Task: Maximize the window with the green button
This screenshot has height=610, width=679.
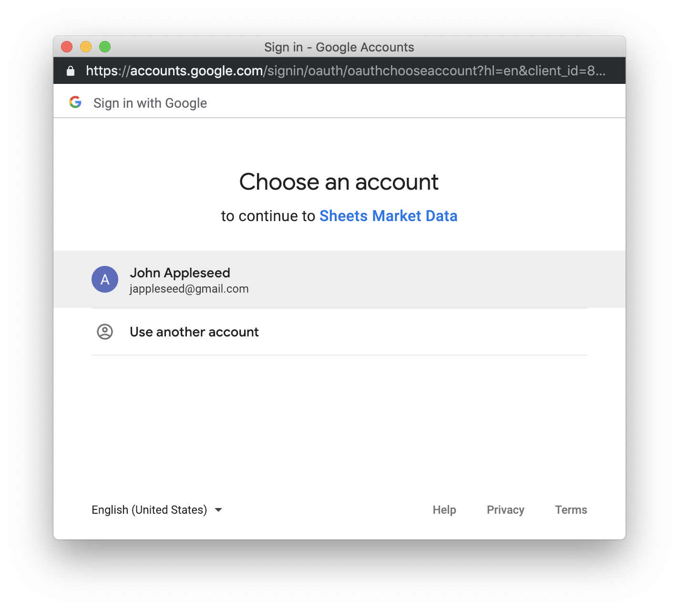Action: (105, 47)
